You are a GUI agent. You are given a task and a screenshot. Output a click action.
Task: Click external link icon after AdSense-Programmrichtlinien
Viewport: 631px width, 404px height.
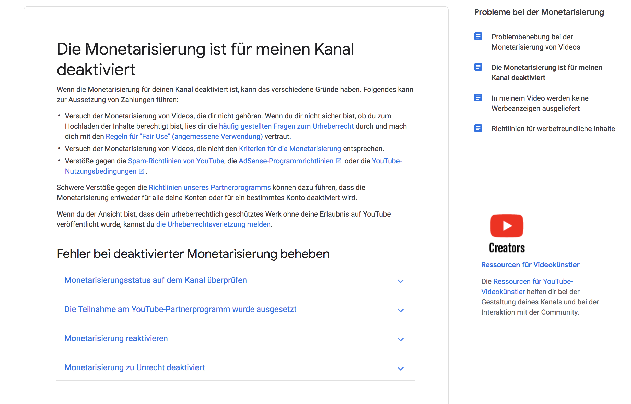pyautogui.click(x=339, y=161)
